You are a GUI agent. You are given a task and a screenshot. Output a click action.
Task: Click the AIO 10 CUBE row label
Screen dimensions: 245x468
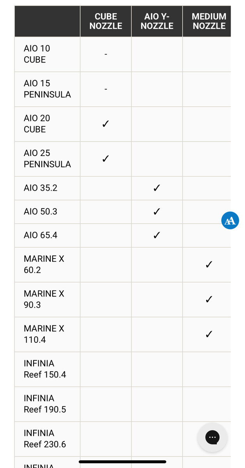(37, 54)
